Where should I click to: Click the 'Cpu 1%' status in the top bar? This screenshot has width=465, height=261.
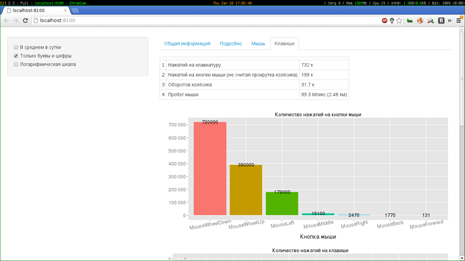379,3
